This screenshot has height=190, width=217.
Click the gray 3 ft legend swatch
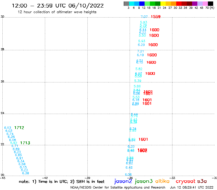(x=126, y=4)
